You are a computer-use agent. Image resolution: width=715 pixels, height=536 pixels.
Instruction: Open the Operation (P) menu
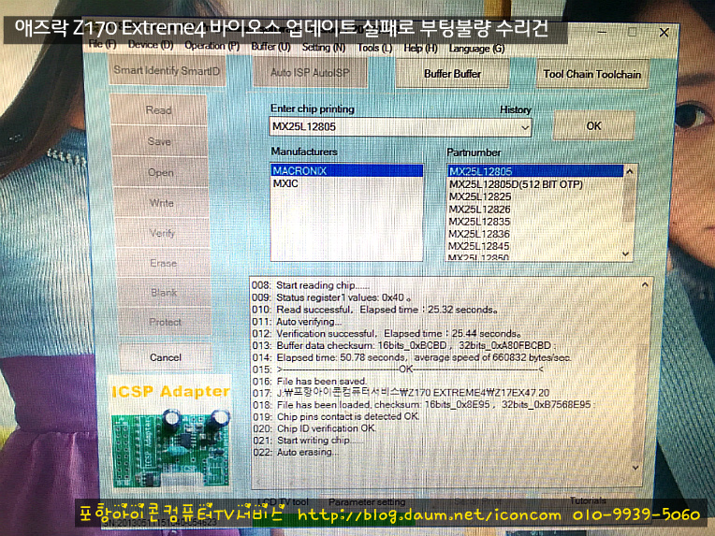(212, 46)
